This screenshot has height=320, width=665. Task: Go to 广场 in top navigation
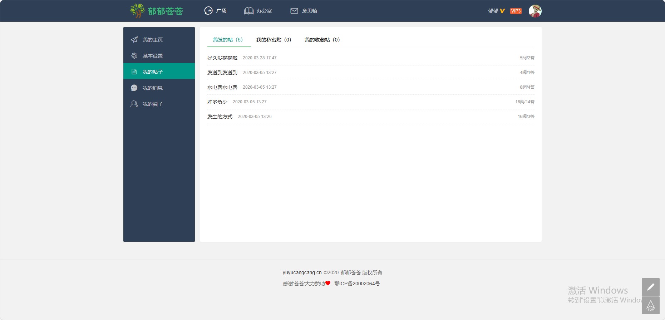coord(221,11)
